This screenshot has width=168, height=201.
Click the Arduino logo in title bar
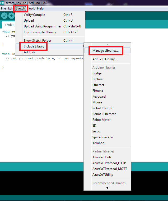2,3
